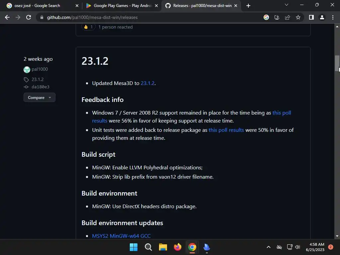
Task: Open unit tests 'this poll results' link
Action: (226, 130)
